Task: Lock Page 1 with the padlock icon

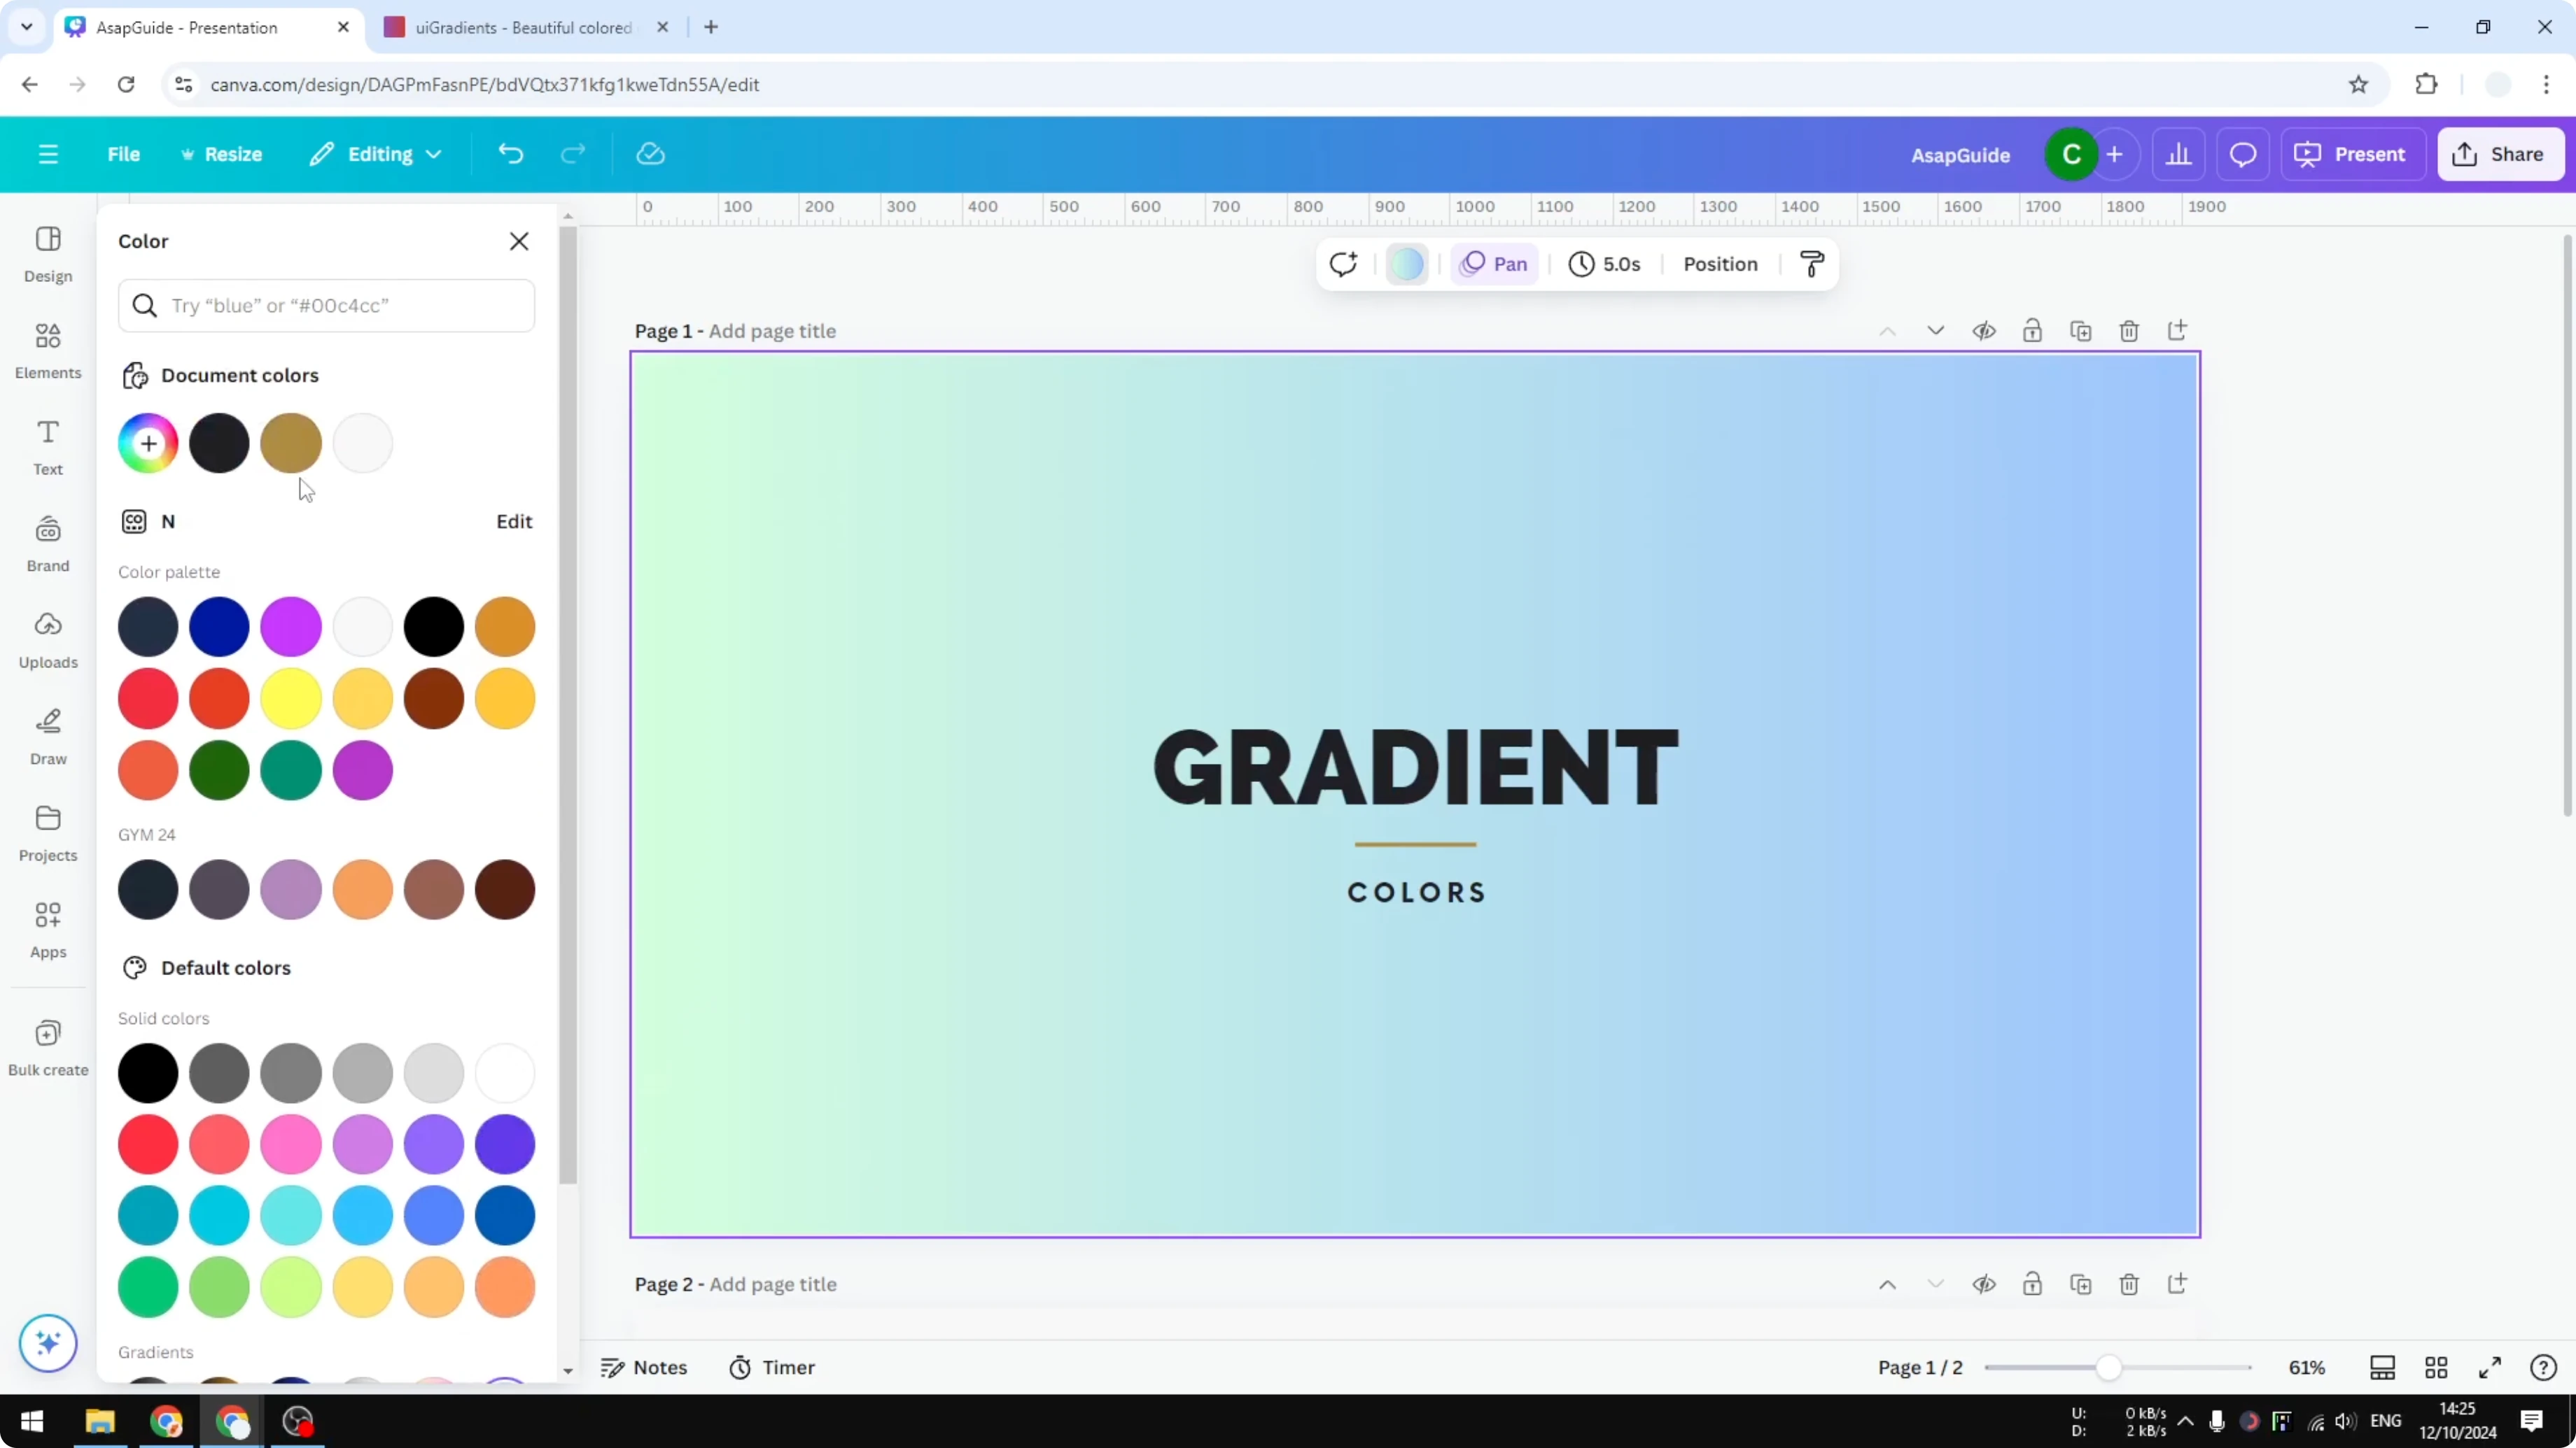Action: point(2033,331)
